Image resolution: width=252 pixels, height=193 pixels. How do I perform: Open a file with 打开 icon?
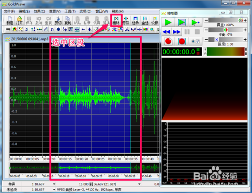[19, 20]
